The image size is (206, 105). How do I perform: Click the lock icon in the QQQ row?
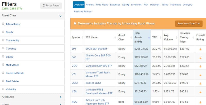(x=200, y=83)
